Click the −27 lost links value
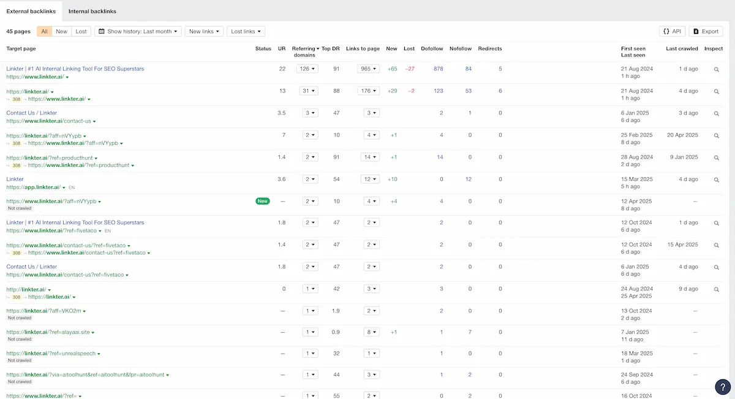This screenshot has height=399, width=735. point(410,69)
